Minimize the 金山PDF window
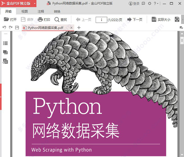The image size is (184, 157). coord(164,4)
